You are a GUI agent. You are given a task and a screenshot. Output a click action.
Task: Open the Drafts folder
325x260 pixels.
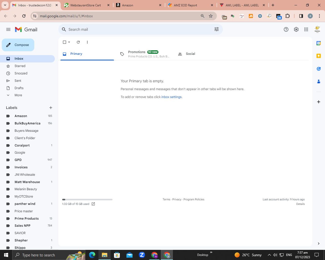(27, 88)
